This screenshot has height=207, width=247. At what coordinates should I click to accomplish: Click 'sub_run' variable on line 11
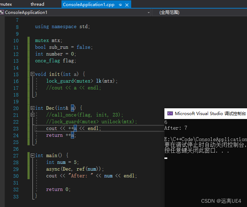(59, 47)
